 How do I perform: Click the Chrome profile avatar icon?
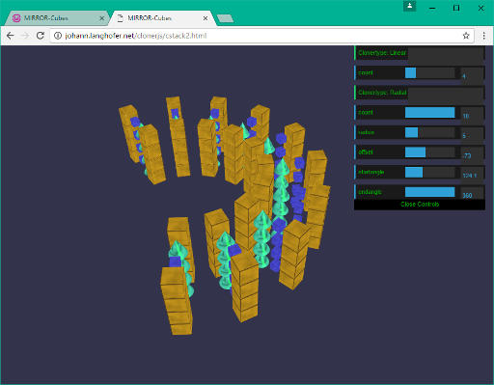point(409,6)
